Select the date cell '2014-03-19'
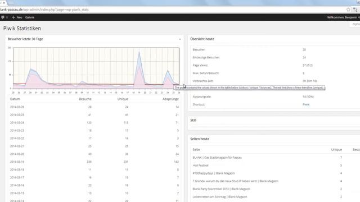The width and height of the screenshot is (360, 202). [17, 162]
